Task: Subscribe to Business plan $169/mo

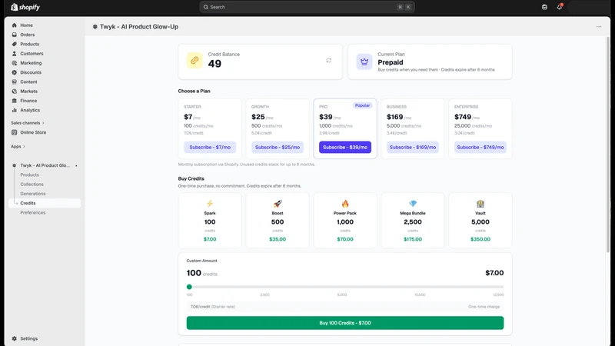Action: pyautogui.click(x=413, y=147)
